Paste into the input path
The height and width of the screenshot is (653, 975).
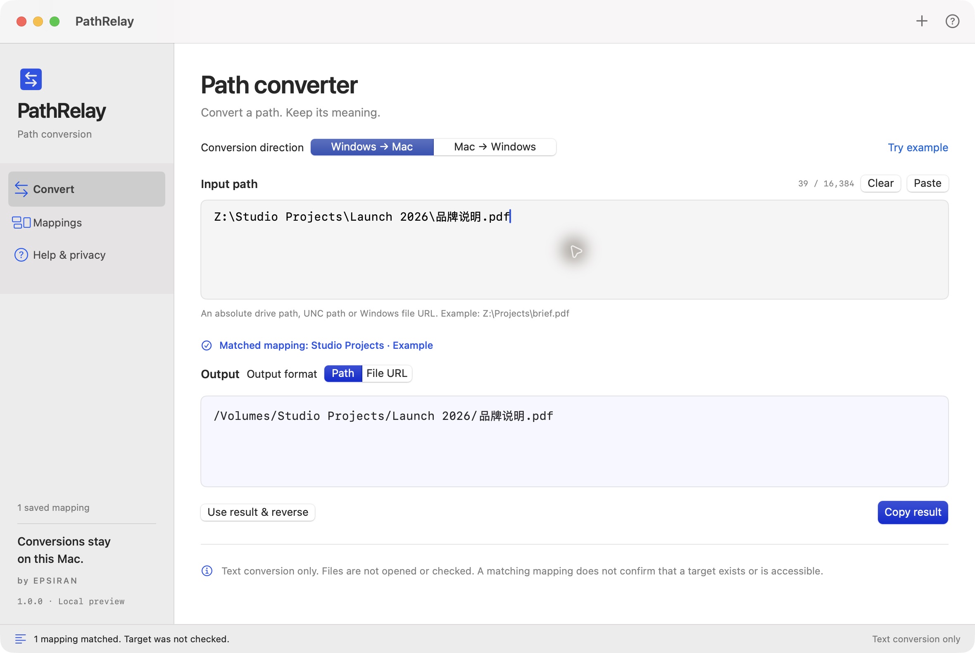pyautogui.click(x=927, y=183)
